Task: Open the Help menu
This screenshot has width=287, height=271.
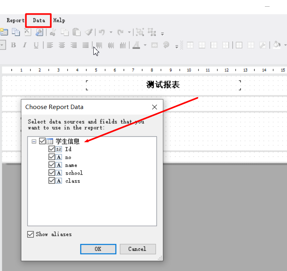Action: click(59, 20)
